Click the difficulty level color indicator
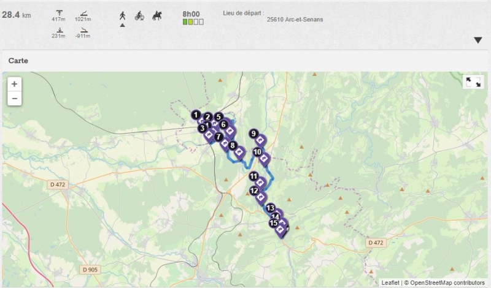This screenshot has height=288, width=491. coord(193,22)
